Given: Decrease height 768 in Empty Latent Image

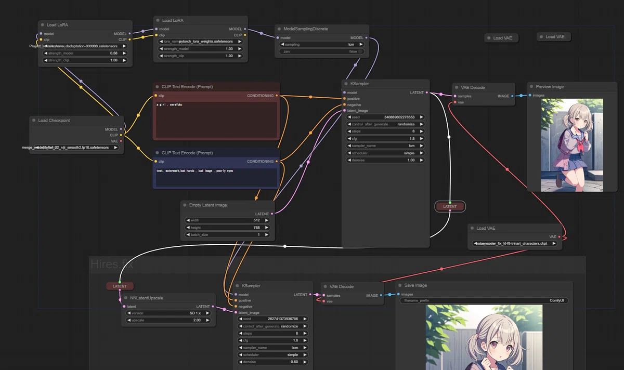Looking at the screenshot, I should 188,228.
